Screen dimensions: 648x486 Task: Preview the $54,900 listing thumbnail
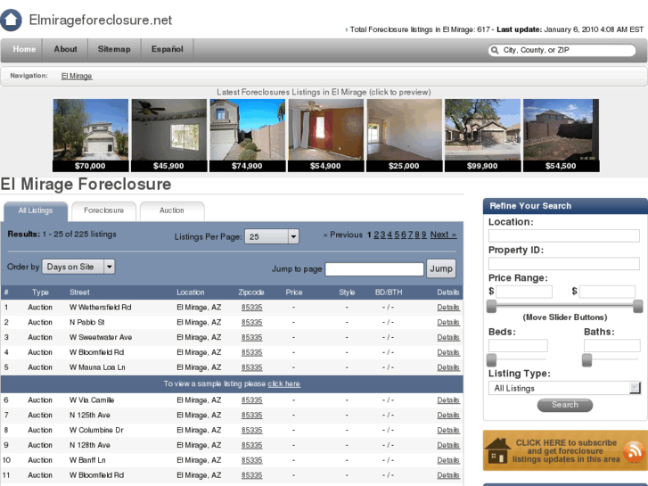[326, 136]
